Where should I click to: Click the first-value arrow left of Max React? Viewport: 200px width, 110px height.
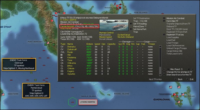click(x=164, y=69)
